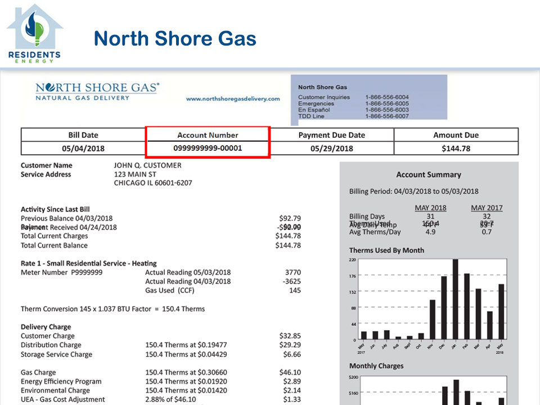The width and height of the screenshot is (540, 405).
Task: Click the Emergencies phone number 1-866-556-6005
Action: 386,104
